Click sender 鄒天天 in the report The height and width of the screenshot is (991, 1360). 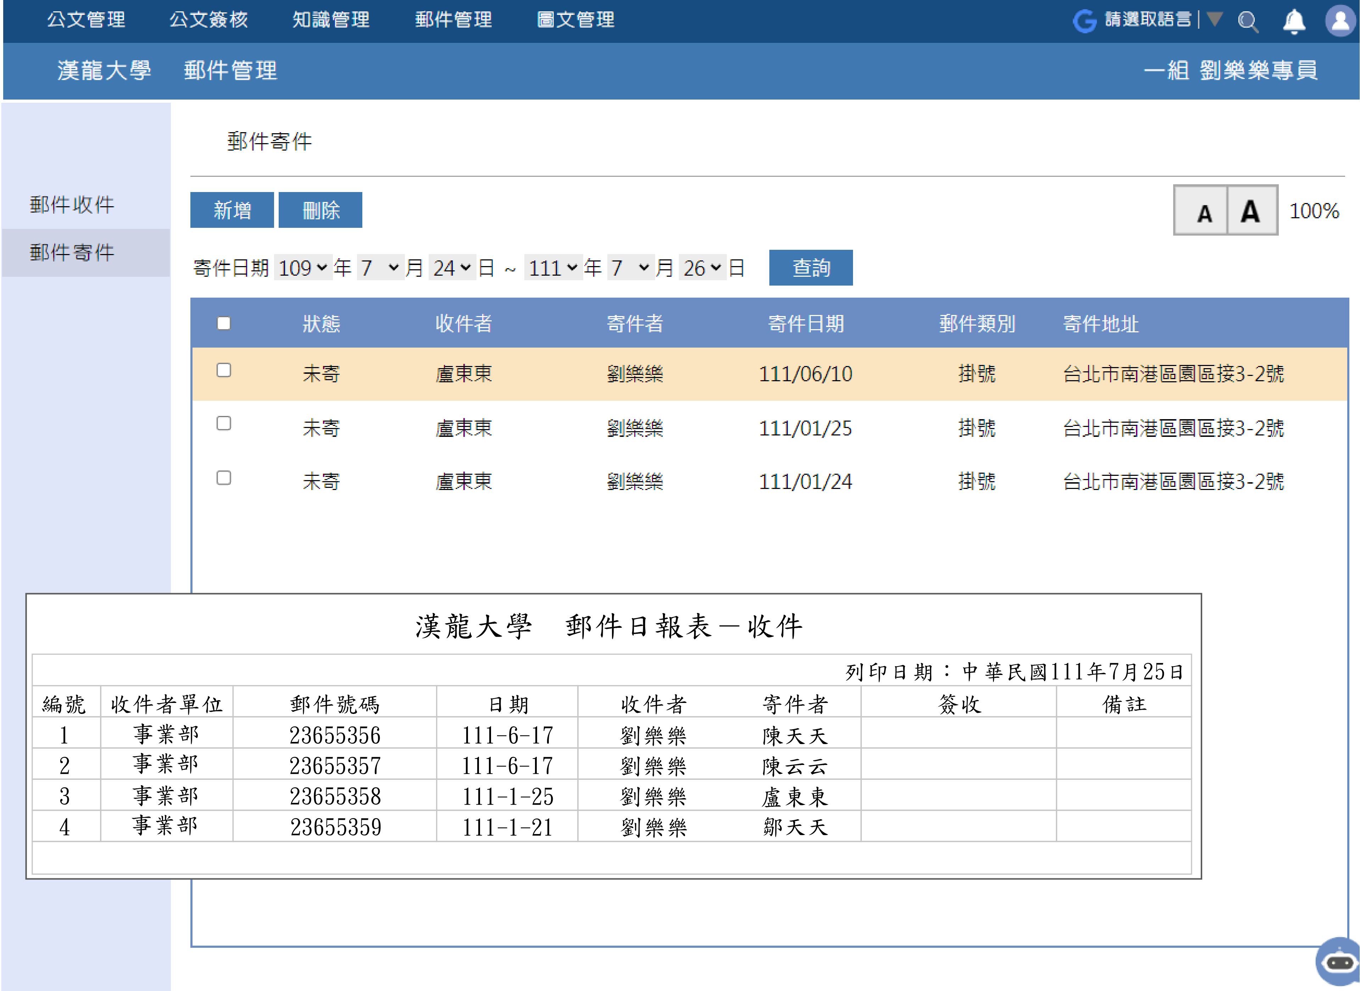pyautogui.click(x=795, y=828)
